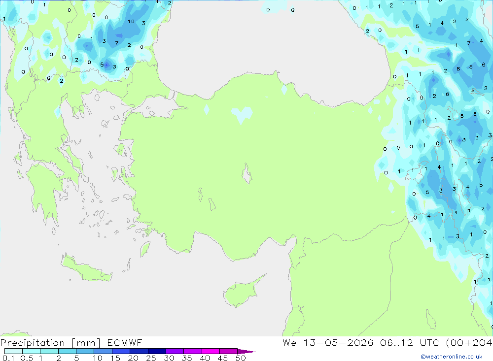Select the 45–50 mm legend color box
The height and width of the screenshot is (361, 493).
(x=229, y=351)
